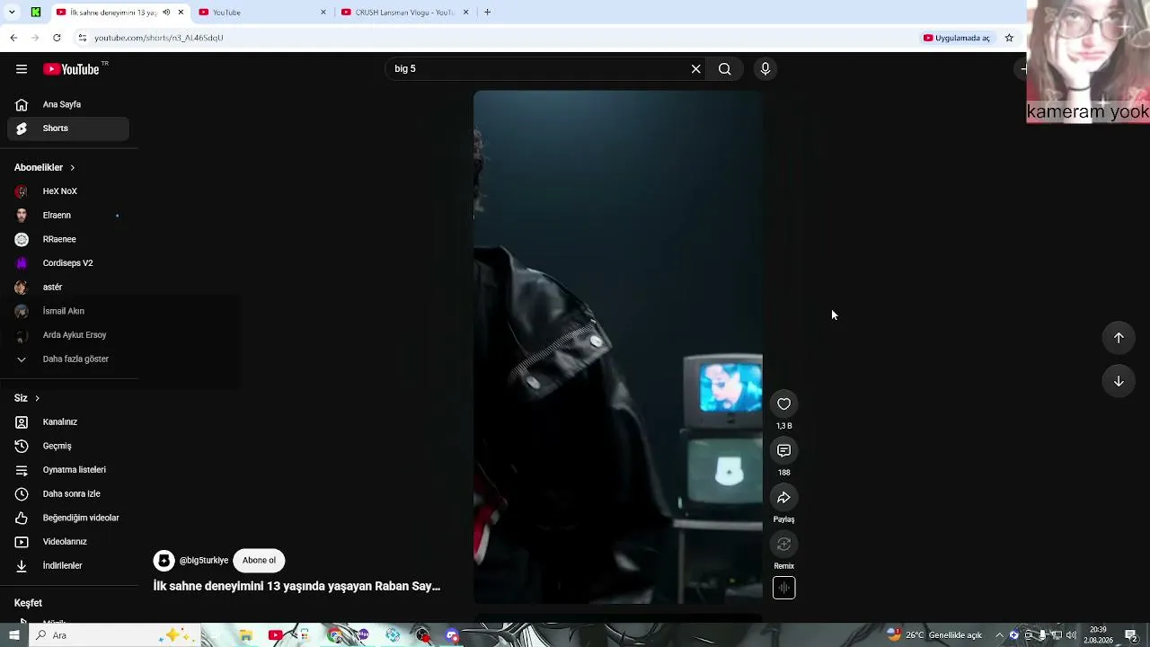1150x647 pixels.
Task: Open Oynatma listeleri playlists
Action: pos(68,470)
